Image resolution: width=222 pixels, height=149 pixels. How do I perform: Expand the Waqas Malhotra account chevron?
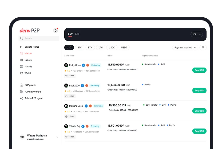tap(57, 137)
